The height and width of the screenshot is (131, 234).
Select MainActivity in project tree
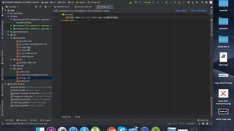click(24, 23)
